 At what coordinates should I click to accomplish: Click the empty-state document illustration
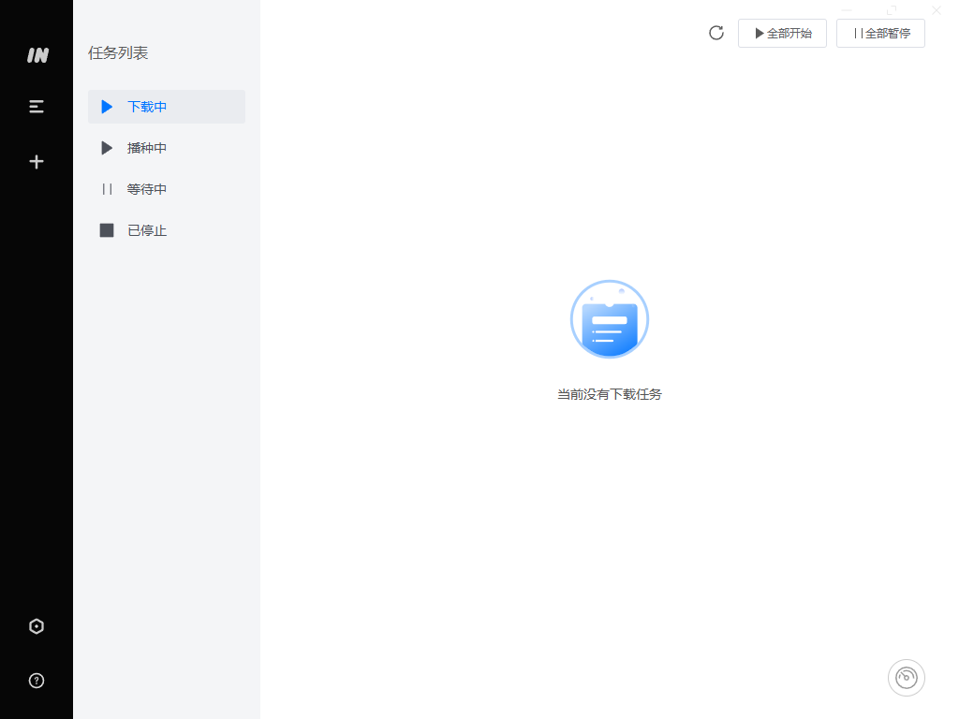coord(609,319)
